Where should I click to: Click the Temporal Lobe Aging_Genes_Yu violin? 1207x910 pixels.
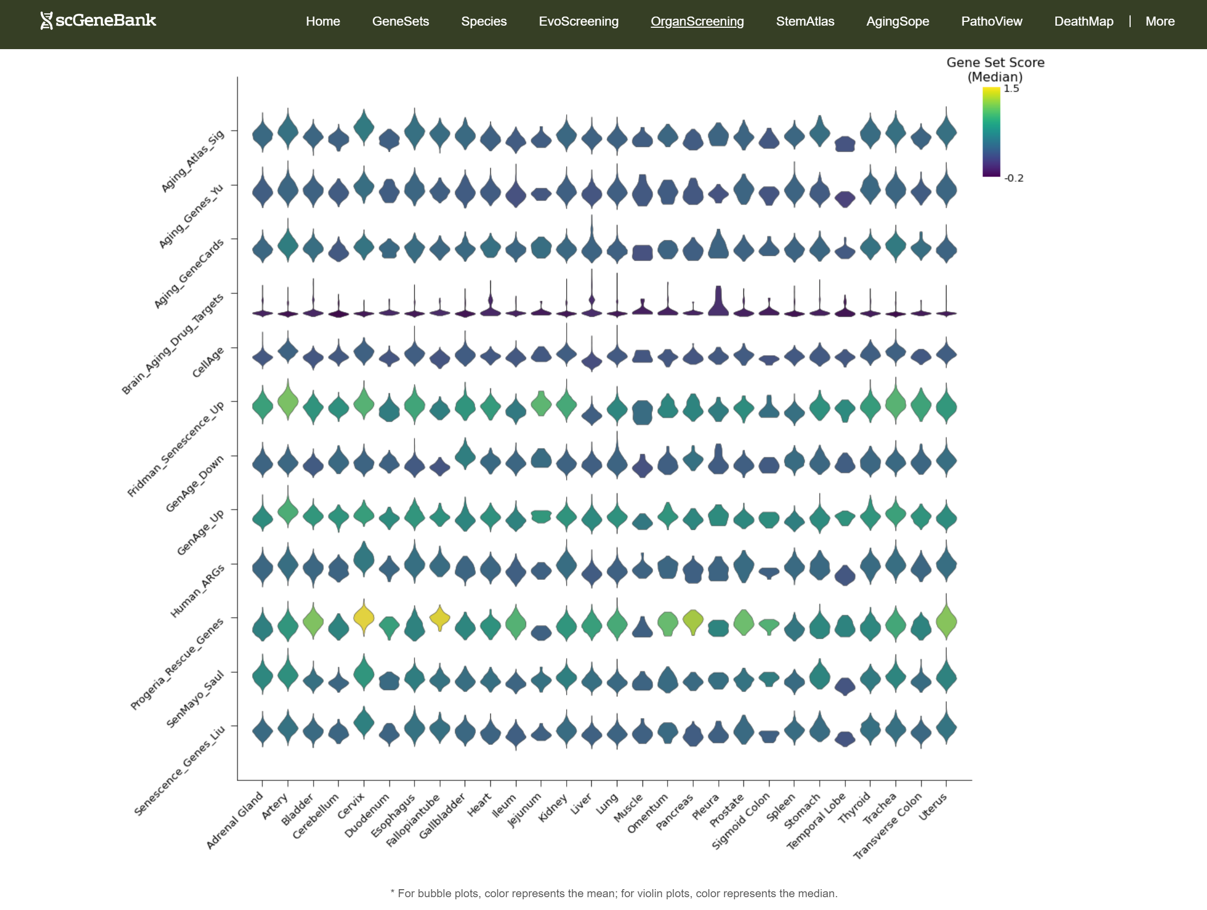coord(845,199)
